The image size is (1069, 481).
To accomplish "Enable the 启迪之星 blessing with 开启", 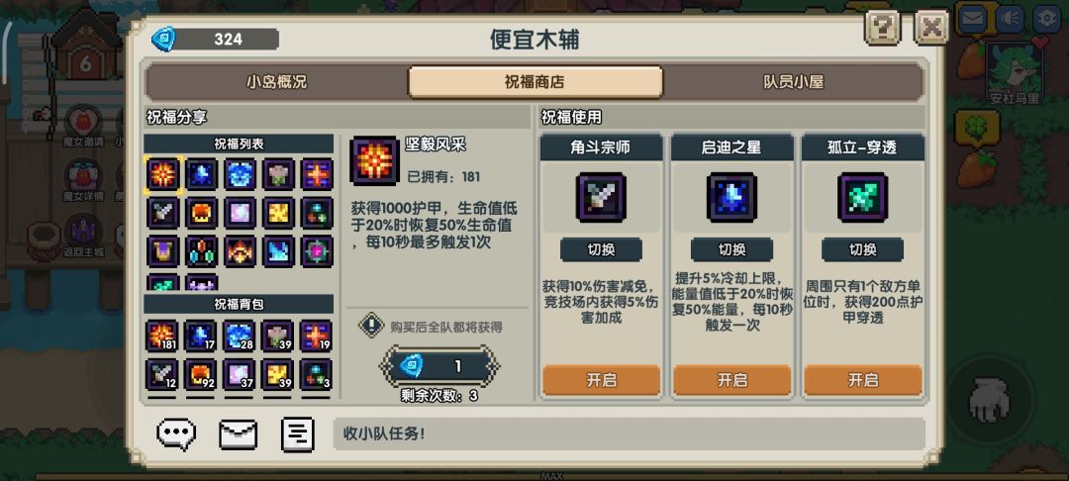I will pyautogui.click(x=732, y=380).
